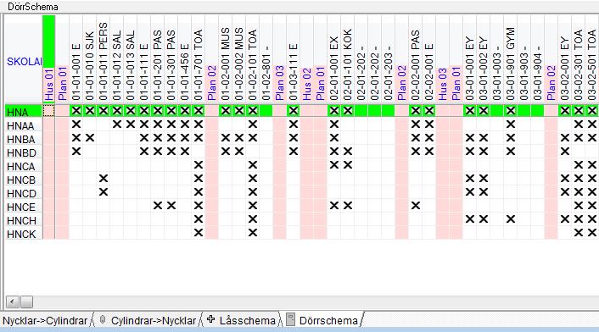The height and width of the screenshot is (332, 599).
Task: Toggle X for HNCB at 01-01-011 PERS
Action: click(x=104, y=179)
